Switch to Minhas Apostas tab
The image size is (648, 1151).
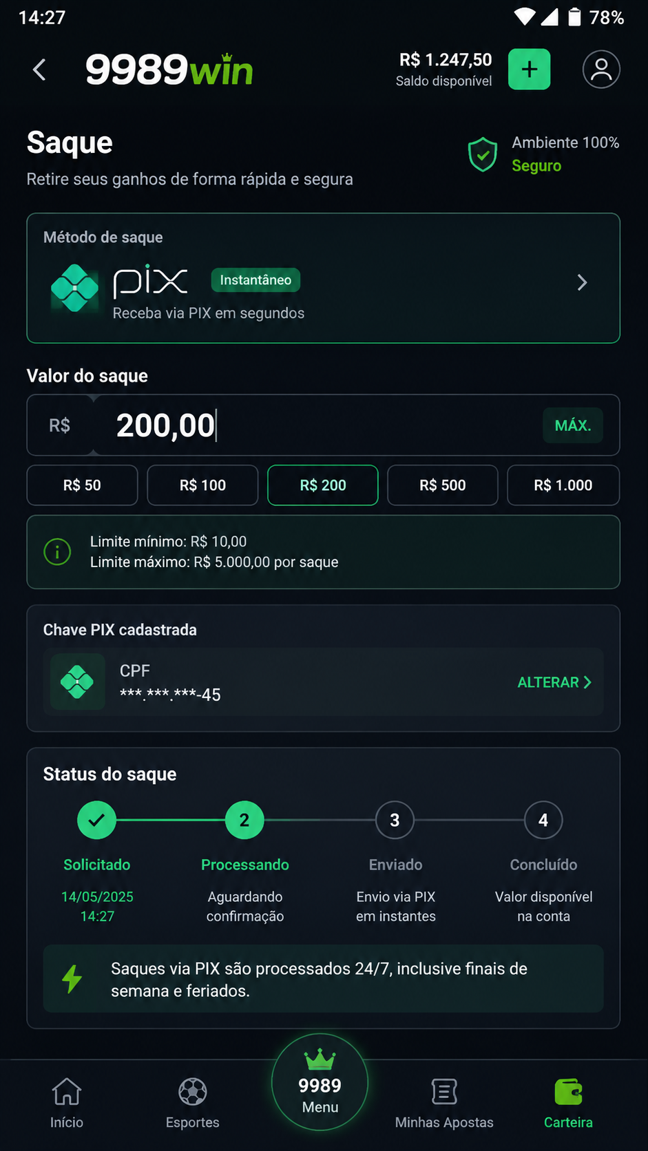(444, 1103)
